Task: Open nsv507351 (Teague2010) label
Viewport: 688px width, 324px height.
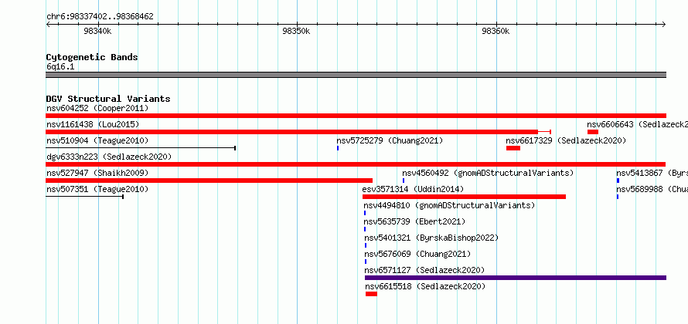Action: [x=97, y=189]
